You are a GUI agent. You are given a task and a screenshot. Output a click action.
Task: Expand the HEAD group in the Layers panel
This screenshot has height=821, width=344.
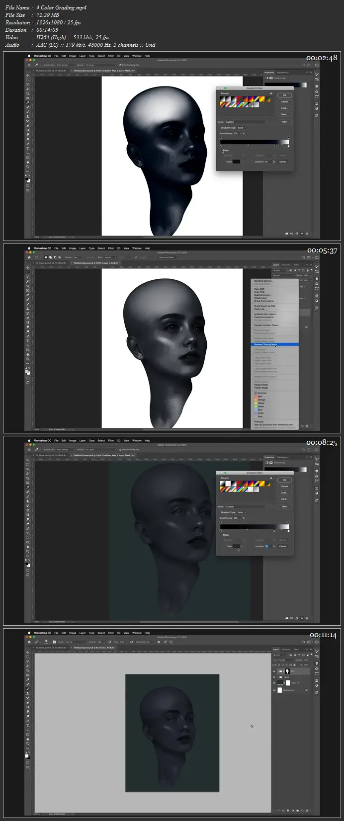coord(277,677)
